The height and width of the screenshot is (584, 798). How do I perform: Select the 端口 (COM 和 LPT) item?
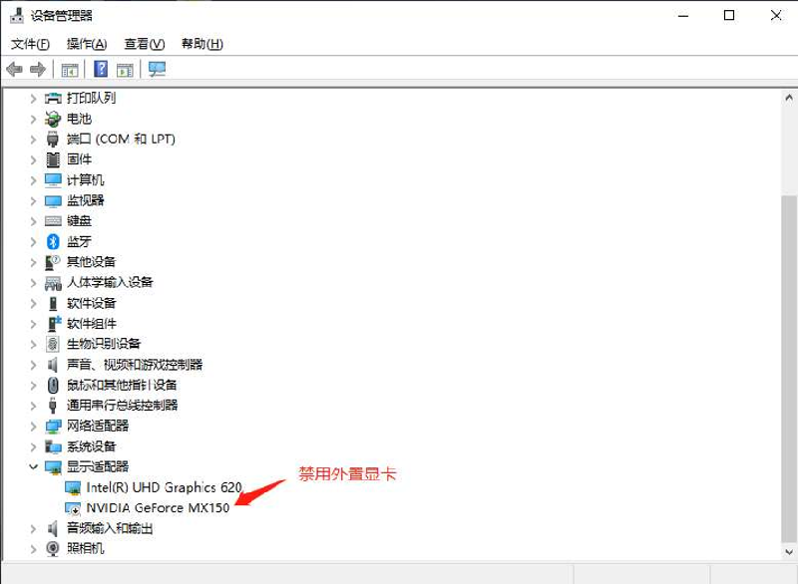click(x=121, y=139)
